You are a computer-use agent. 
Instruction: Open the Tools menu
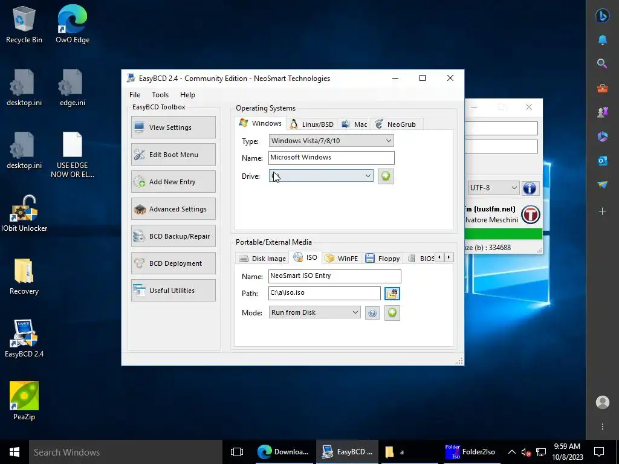pos(160,95)
